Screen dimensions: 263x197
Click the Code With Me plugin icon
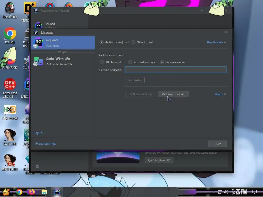(x=38, y=61)
